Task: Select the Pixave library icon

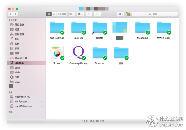Action: 57,53
